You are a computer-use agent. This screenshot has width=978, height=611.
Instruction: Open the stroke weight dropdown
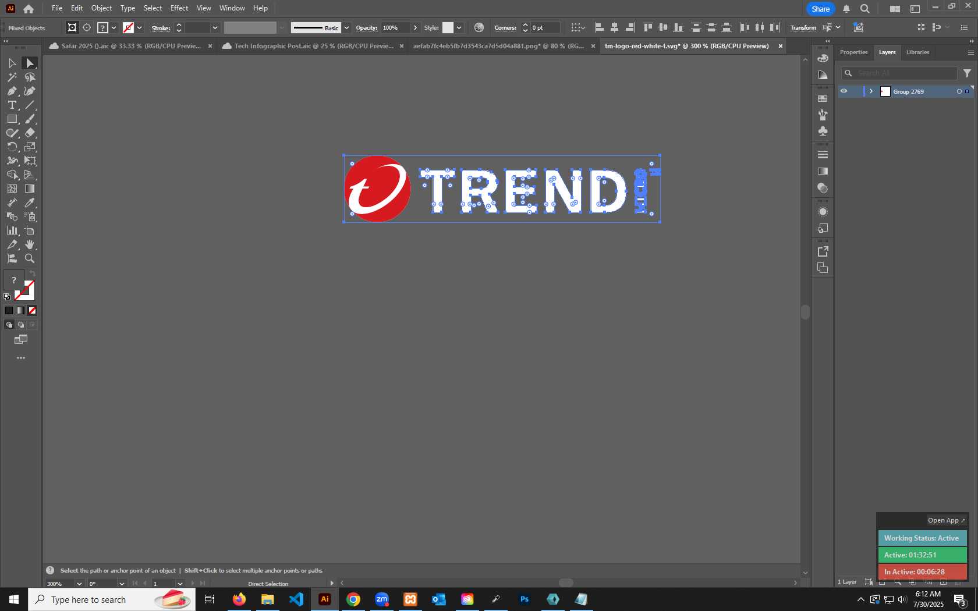coord(215,27)
